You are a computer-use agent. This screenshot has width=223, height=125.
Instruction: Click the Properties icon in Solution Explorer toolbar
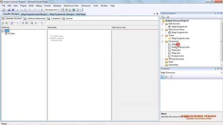163,17
